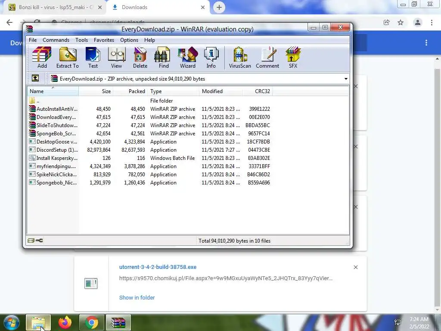The image size is (441, 331).
Task: Open the View file icon
Action: click(116, 58)
